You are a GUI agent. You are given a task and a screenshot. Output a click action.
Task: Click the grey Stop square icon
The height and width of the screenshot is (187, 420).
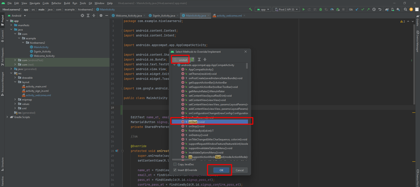click(x=344, y=10)
